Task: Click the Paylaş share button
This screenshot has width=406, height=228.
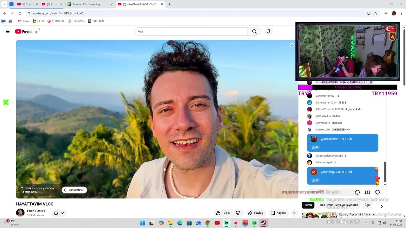Action: pyautogui.click(x=256, y=213)
